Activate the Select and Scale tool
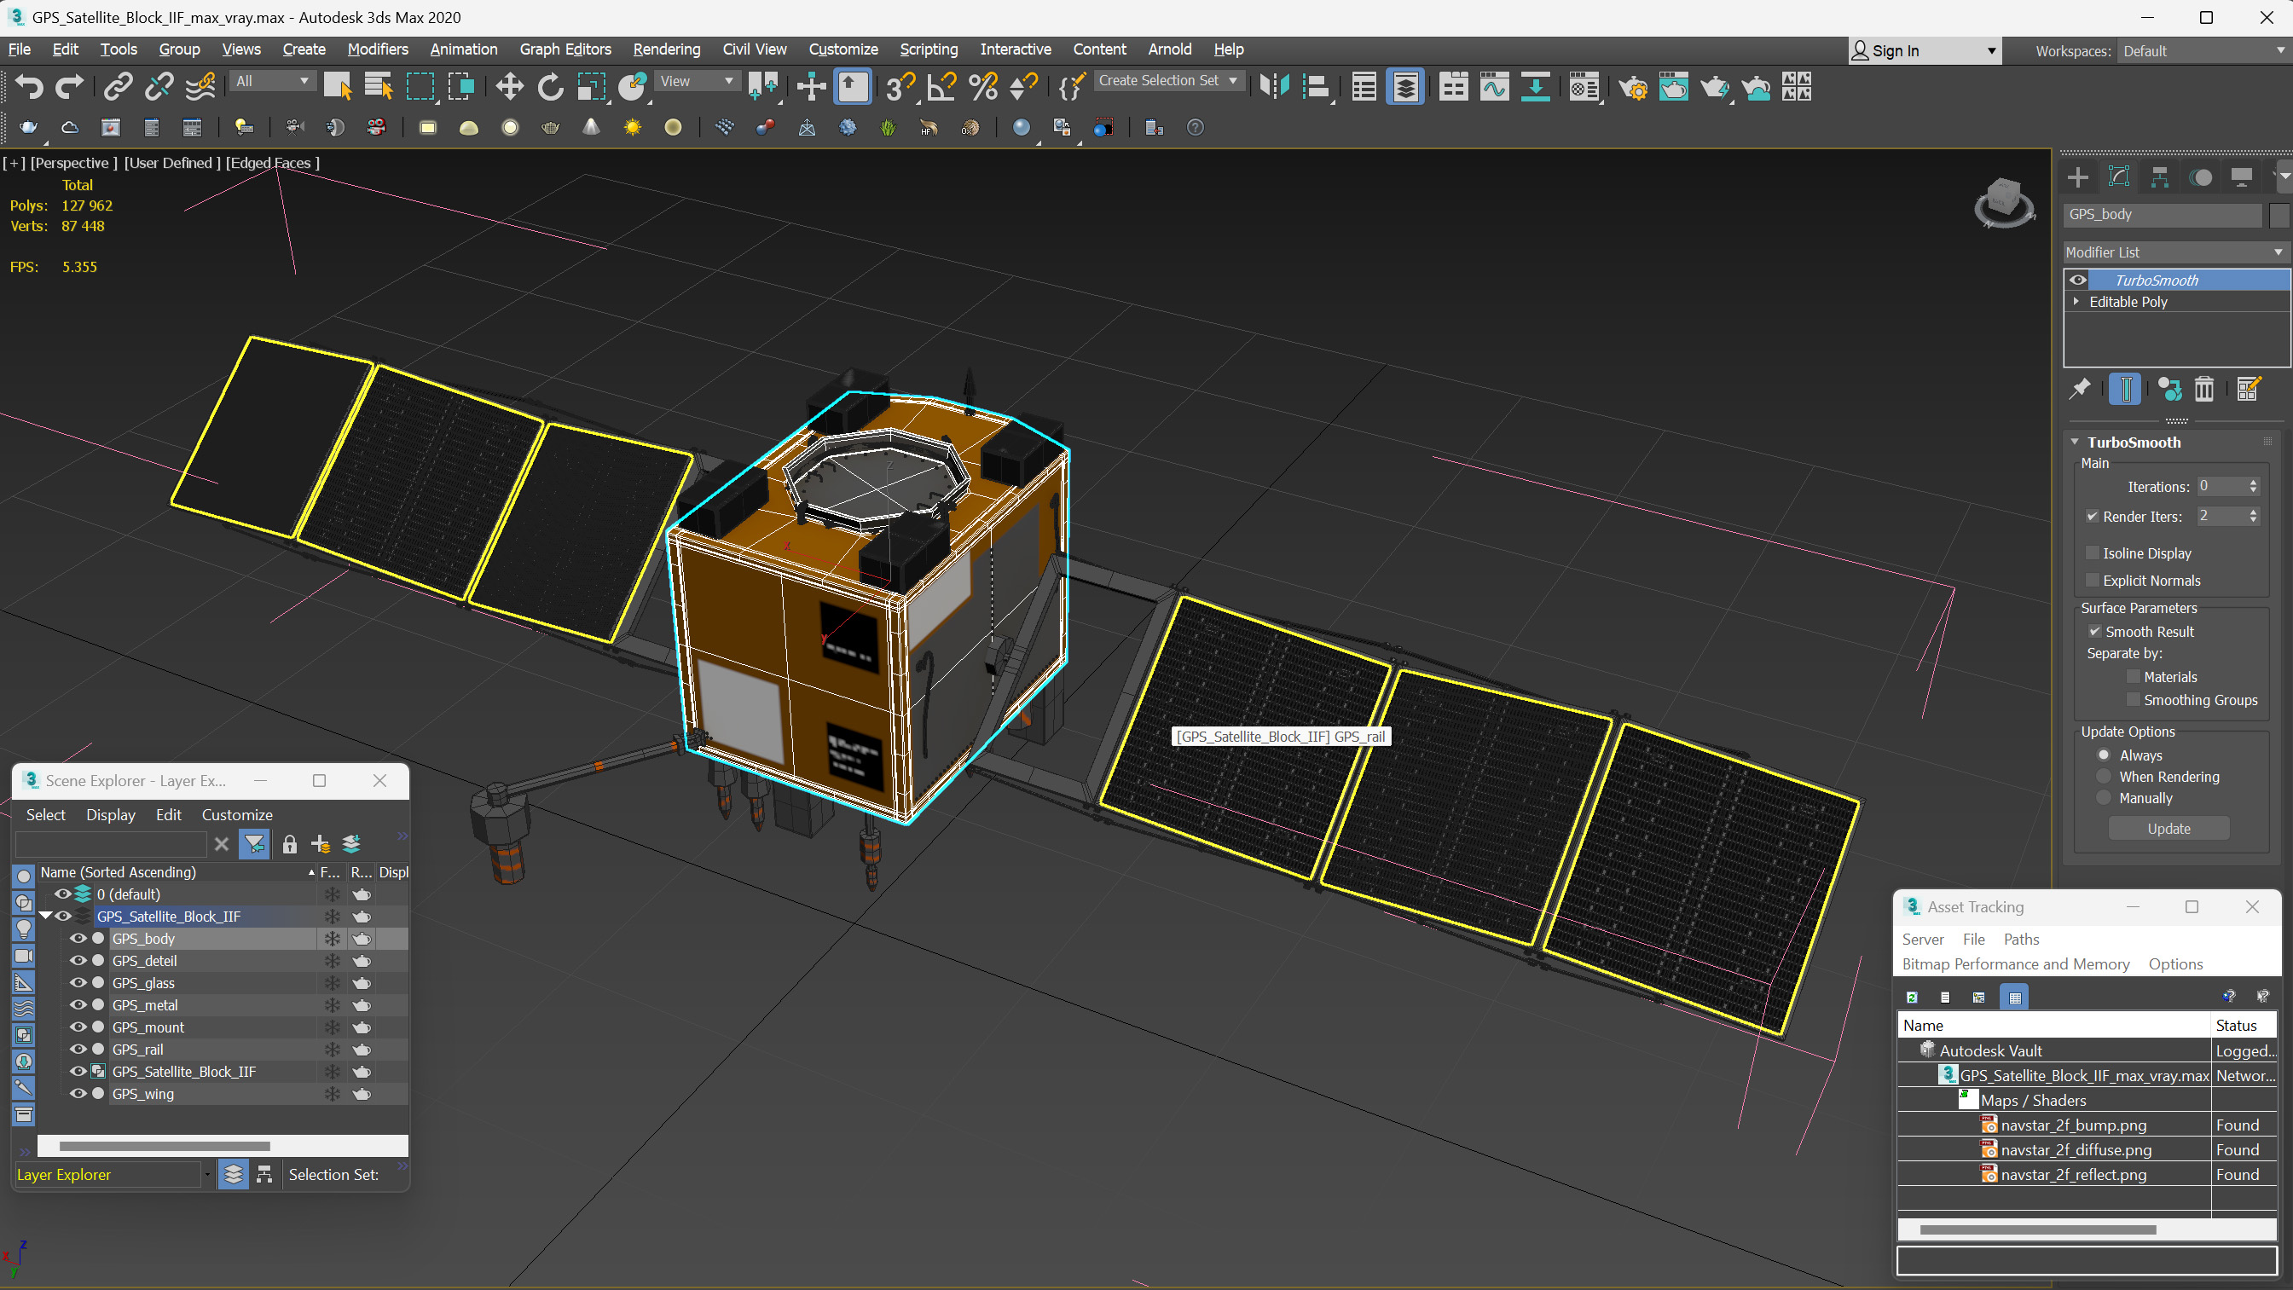 (591, 86)
